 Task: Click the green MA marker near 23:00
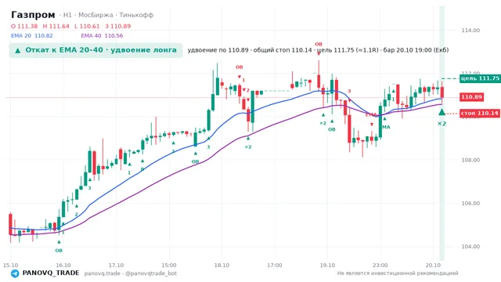click(386, 127)
